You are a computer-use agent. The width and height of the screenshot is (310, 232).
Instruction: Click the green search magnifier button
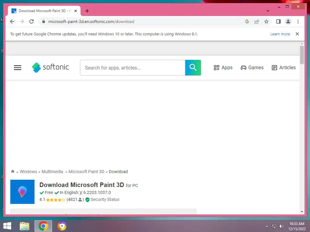193,68
